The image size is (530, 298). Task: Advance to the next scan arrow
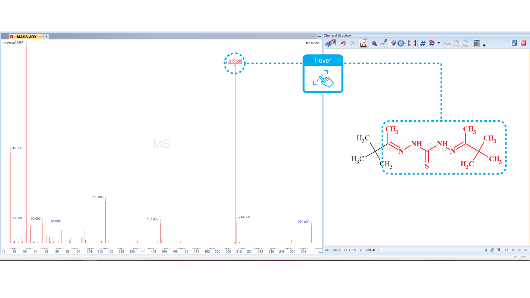[x=519, y=250]
